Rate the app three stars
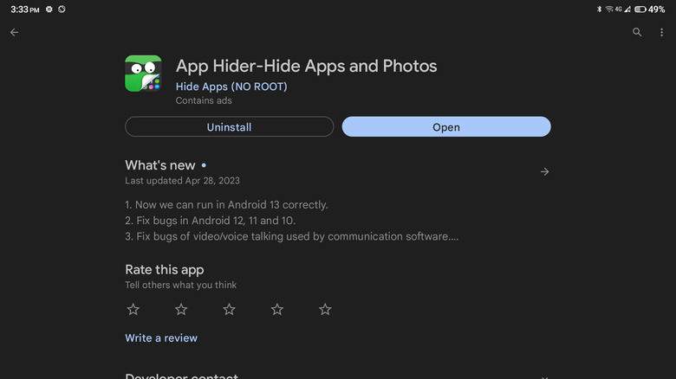The image size is (676, 379). point(229,309)
